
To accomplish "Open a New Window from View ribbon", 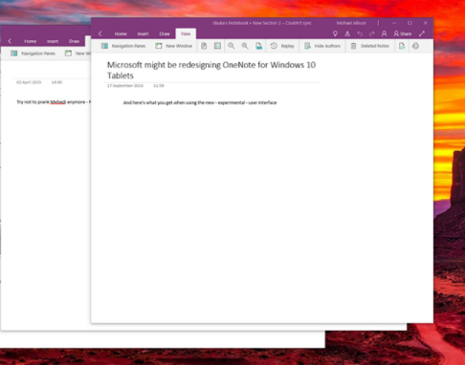I will click(x=174, y=46).
